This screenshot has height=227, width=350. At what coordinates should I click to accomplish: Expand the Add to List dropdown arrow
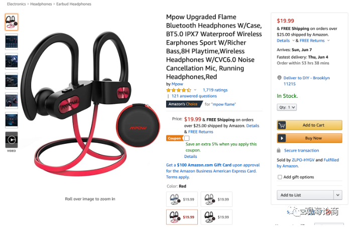point(338,195)
